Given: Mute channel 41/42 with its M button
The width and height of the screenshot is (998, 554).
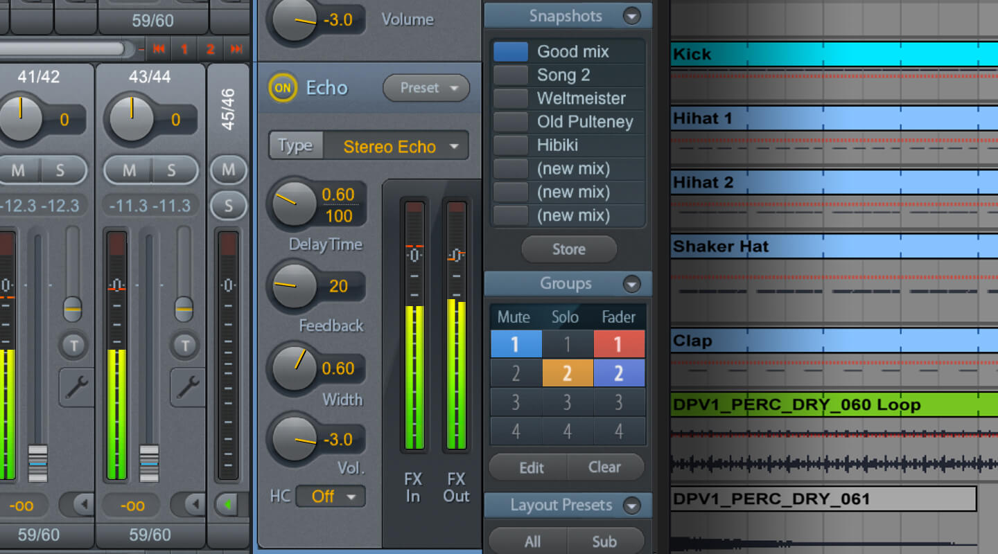Looking at the screenshot, I should (x=19, y=170).
